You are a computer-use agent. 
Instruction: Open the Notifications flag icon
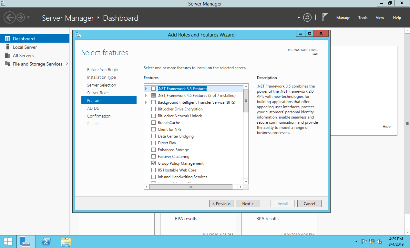click(325, 17)
